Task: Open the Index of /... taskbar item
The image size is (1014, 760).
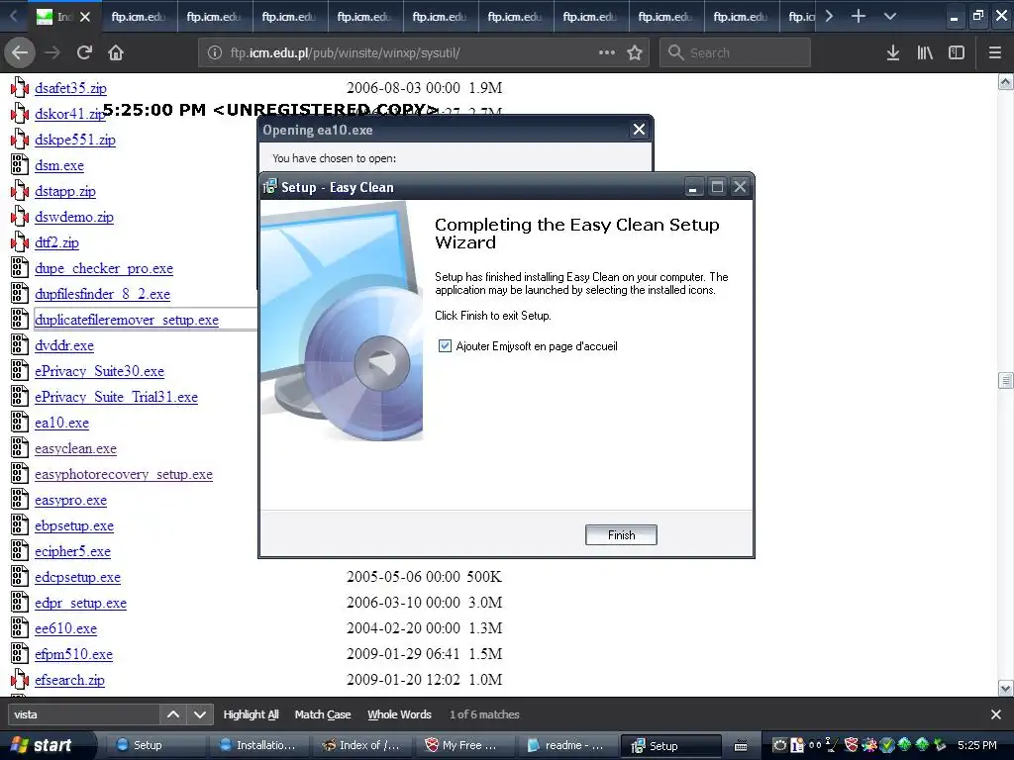Action: point(360,745)
